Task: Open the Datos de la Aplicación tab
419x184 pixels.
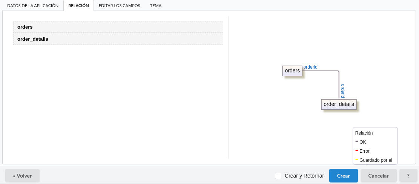Action: pos(33,6)
